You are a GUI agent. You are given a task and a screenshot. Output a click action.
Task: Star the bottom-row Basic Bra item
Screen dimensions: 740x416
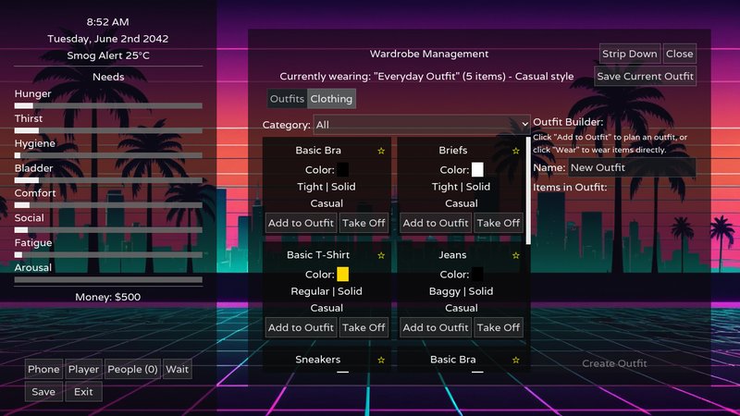pyautogui.click(x=515, y=360)
